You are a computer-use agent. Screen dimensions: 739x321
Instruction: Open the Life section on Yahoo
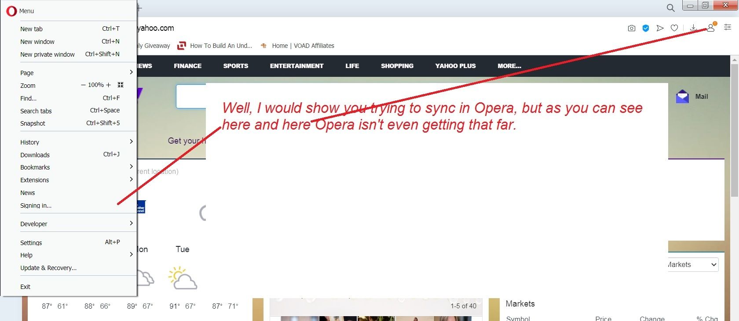point(352,66)
